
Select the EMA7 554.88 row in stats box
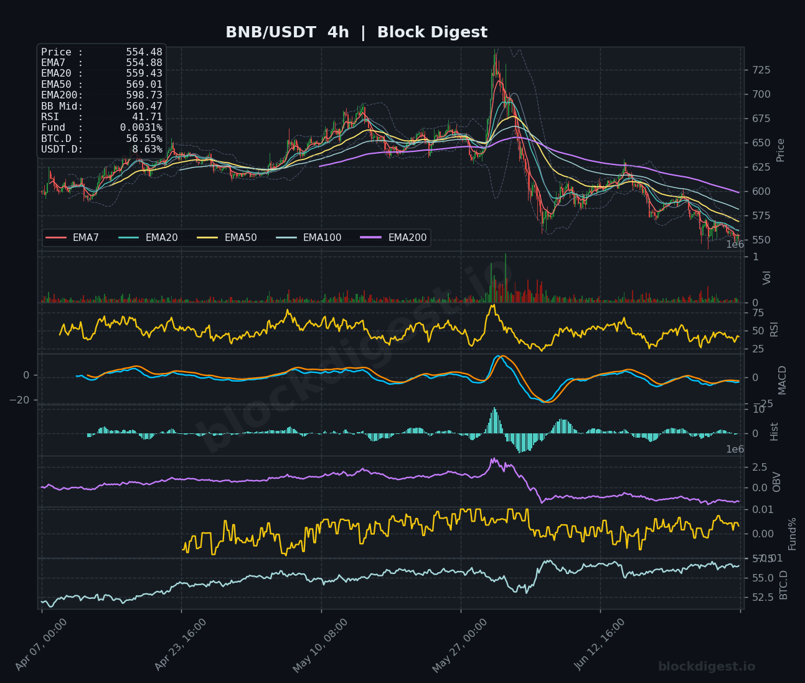point(101,63)
